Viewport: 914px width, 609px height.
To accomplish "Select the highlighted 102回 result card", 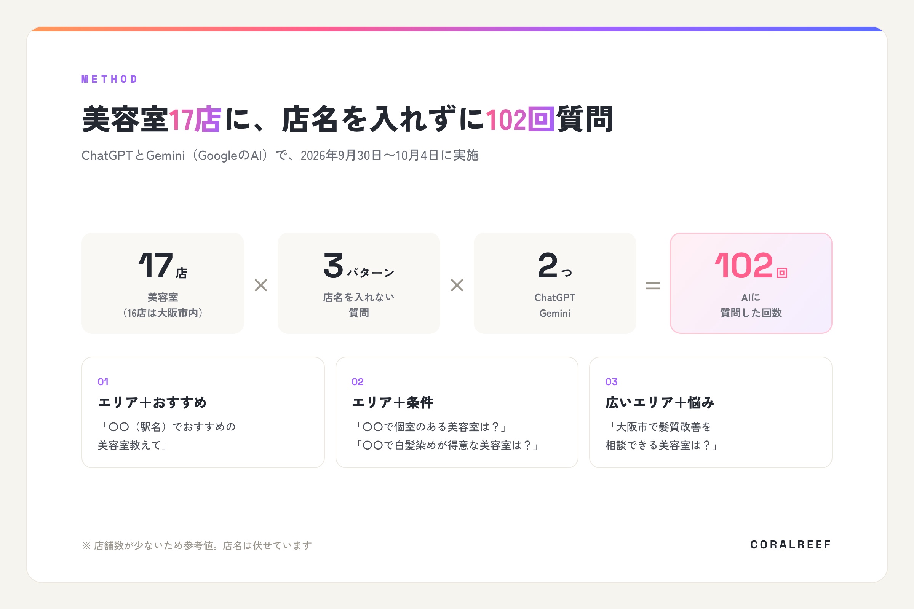I will (751, 283).
